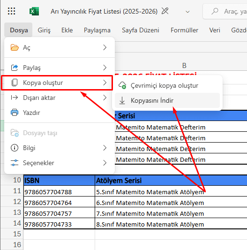Viewport: 247px width, 250px height.
Task: Switch to the Formüller tab
Action: (x=184, y=30)
